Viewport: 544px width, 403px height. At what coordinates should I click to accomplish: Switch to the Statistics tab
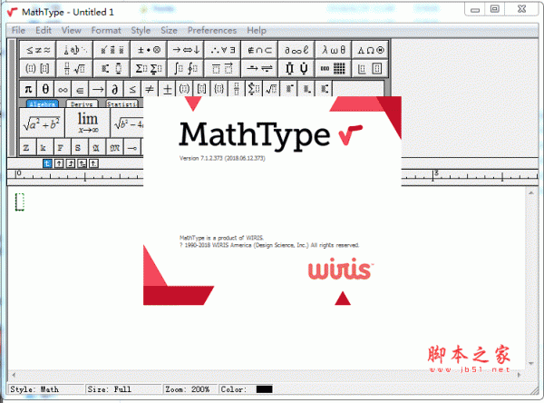(x=122, y=103)
